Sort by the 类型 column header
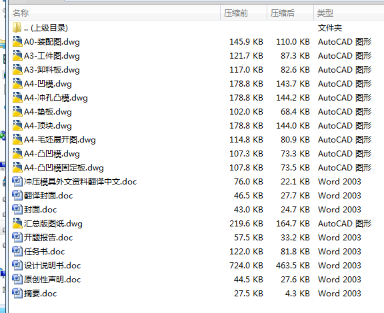The image size is (384, 313). pos(349,13)
